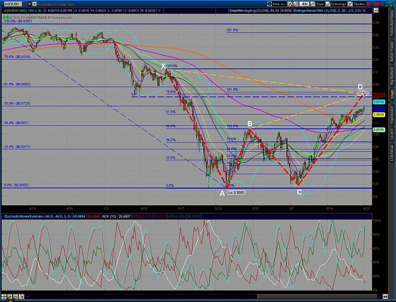This screenshot has height=302, width=396.
Task: Click the X pattern point label
Action: click(163, 66)
